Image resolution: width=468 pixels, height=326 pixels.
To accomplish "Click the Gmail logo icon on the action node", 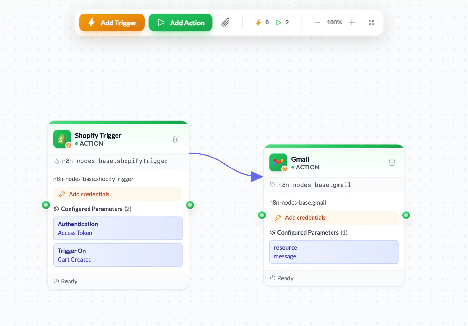I will (x=278, y=162).
